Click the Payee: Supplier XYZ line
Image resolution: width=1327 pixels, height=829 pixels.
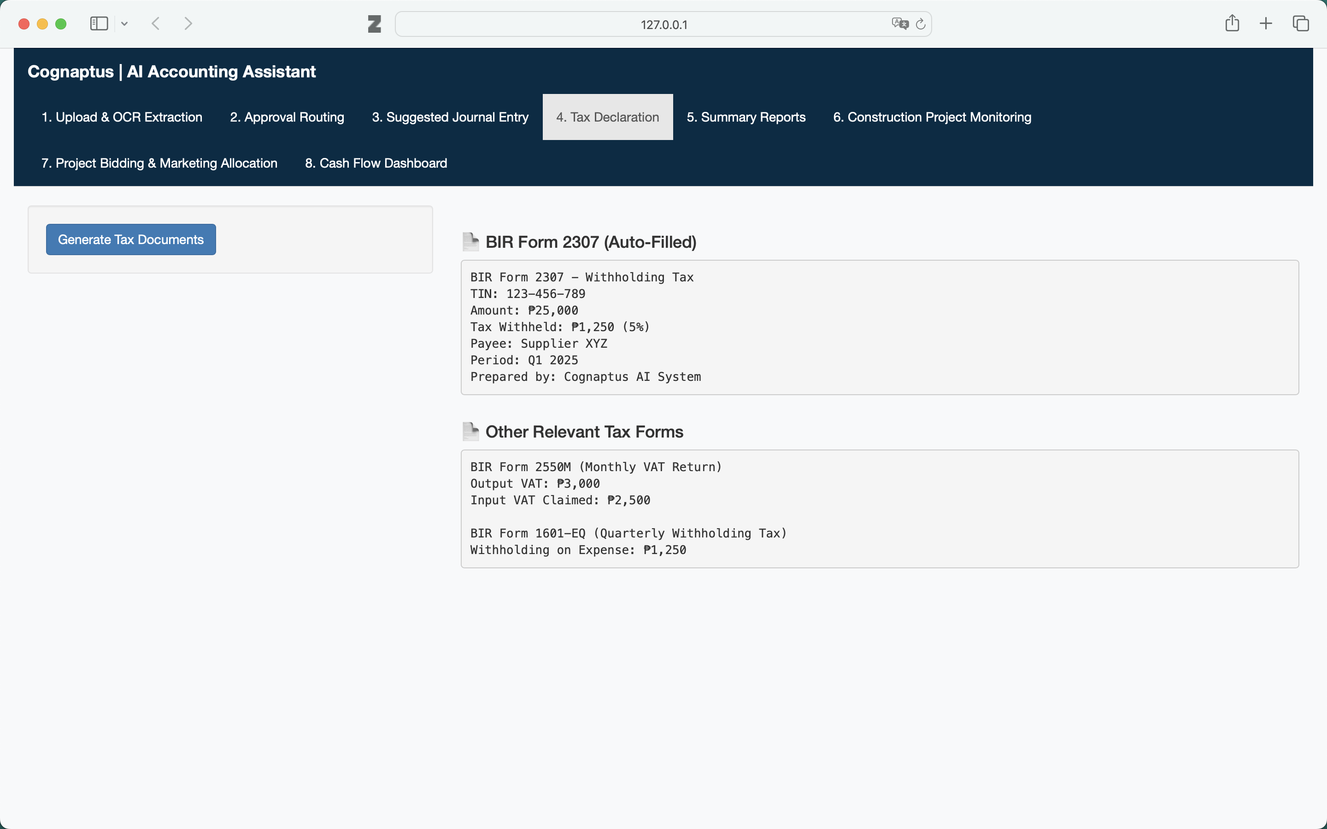coord(539,343)
